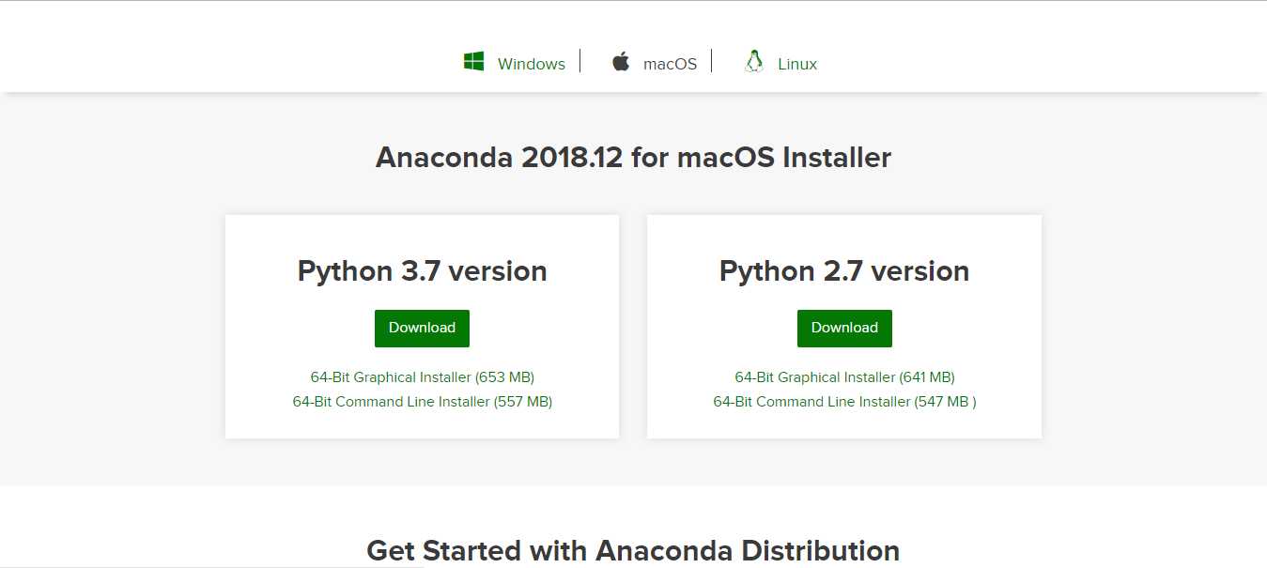Click the Python 3.7 version heading
Screen dimensions: 1267x568
pos(423,271)
